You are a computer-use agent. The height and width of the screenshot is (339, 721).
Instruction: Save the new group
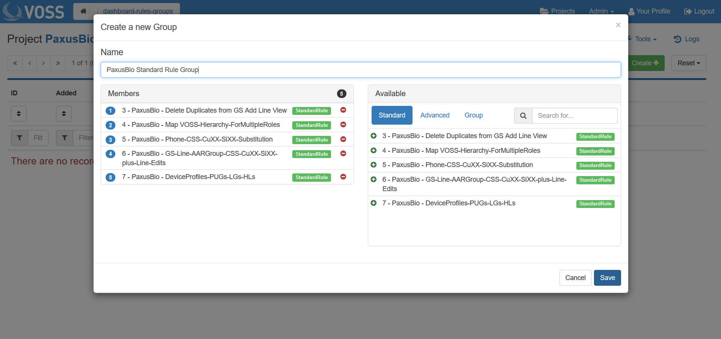click(607, 278)
